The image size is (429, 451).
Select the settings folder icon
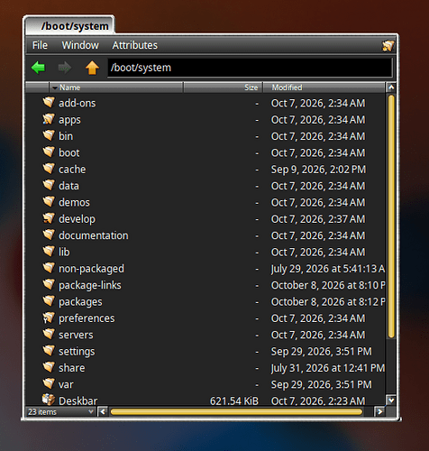pos(49,351)
